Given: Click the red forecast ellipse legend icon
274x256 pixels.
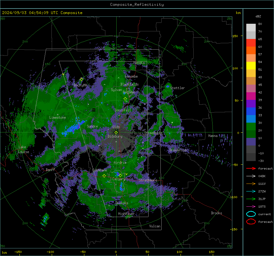Looking at the screenshot, I should click(x=251, y=222).
